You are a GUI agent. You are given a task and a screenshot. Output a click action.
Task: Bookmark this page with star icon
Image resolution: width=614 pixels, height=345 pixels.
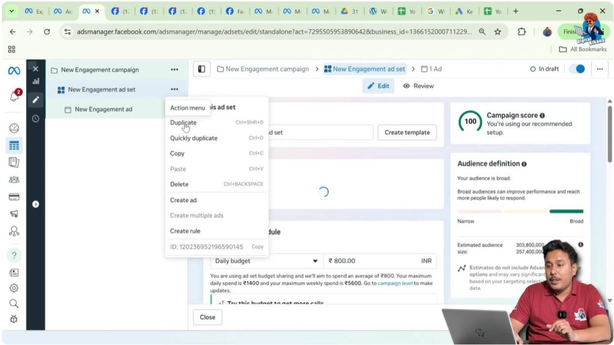(x=498, y=32)
